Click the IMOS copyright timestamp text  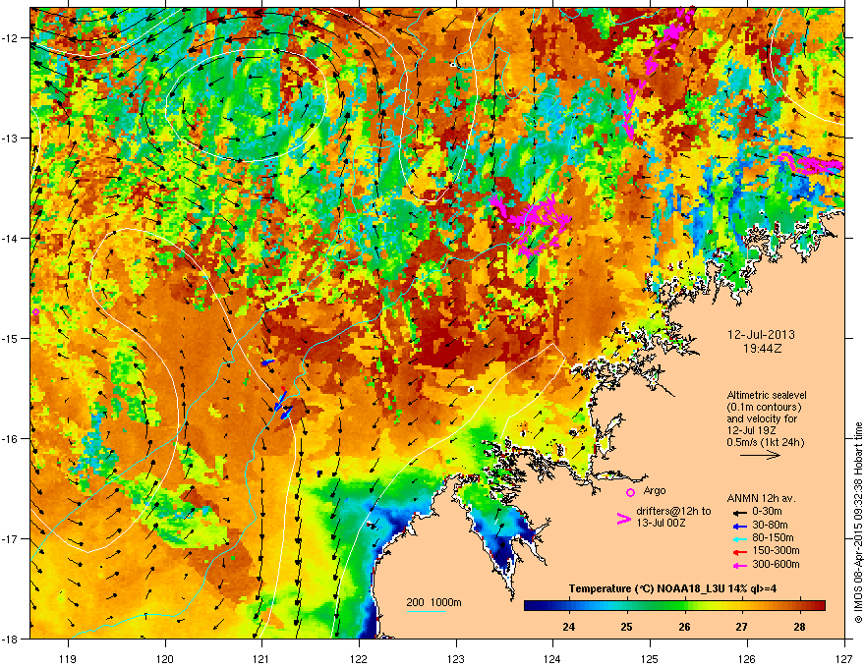858,523
